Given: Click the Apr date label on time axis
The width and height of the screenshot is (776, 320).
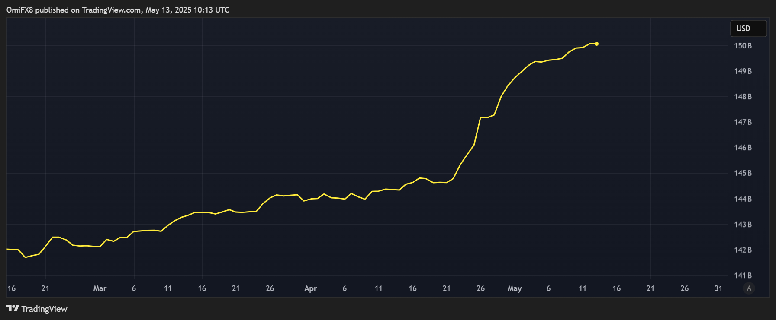Looking at the screenshot, I should tap(310, 288).
